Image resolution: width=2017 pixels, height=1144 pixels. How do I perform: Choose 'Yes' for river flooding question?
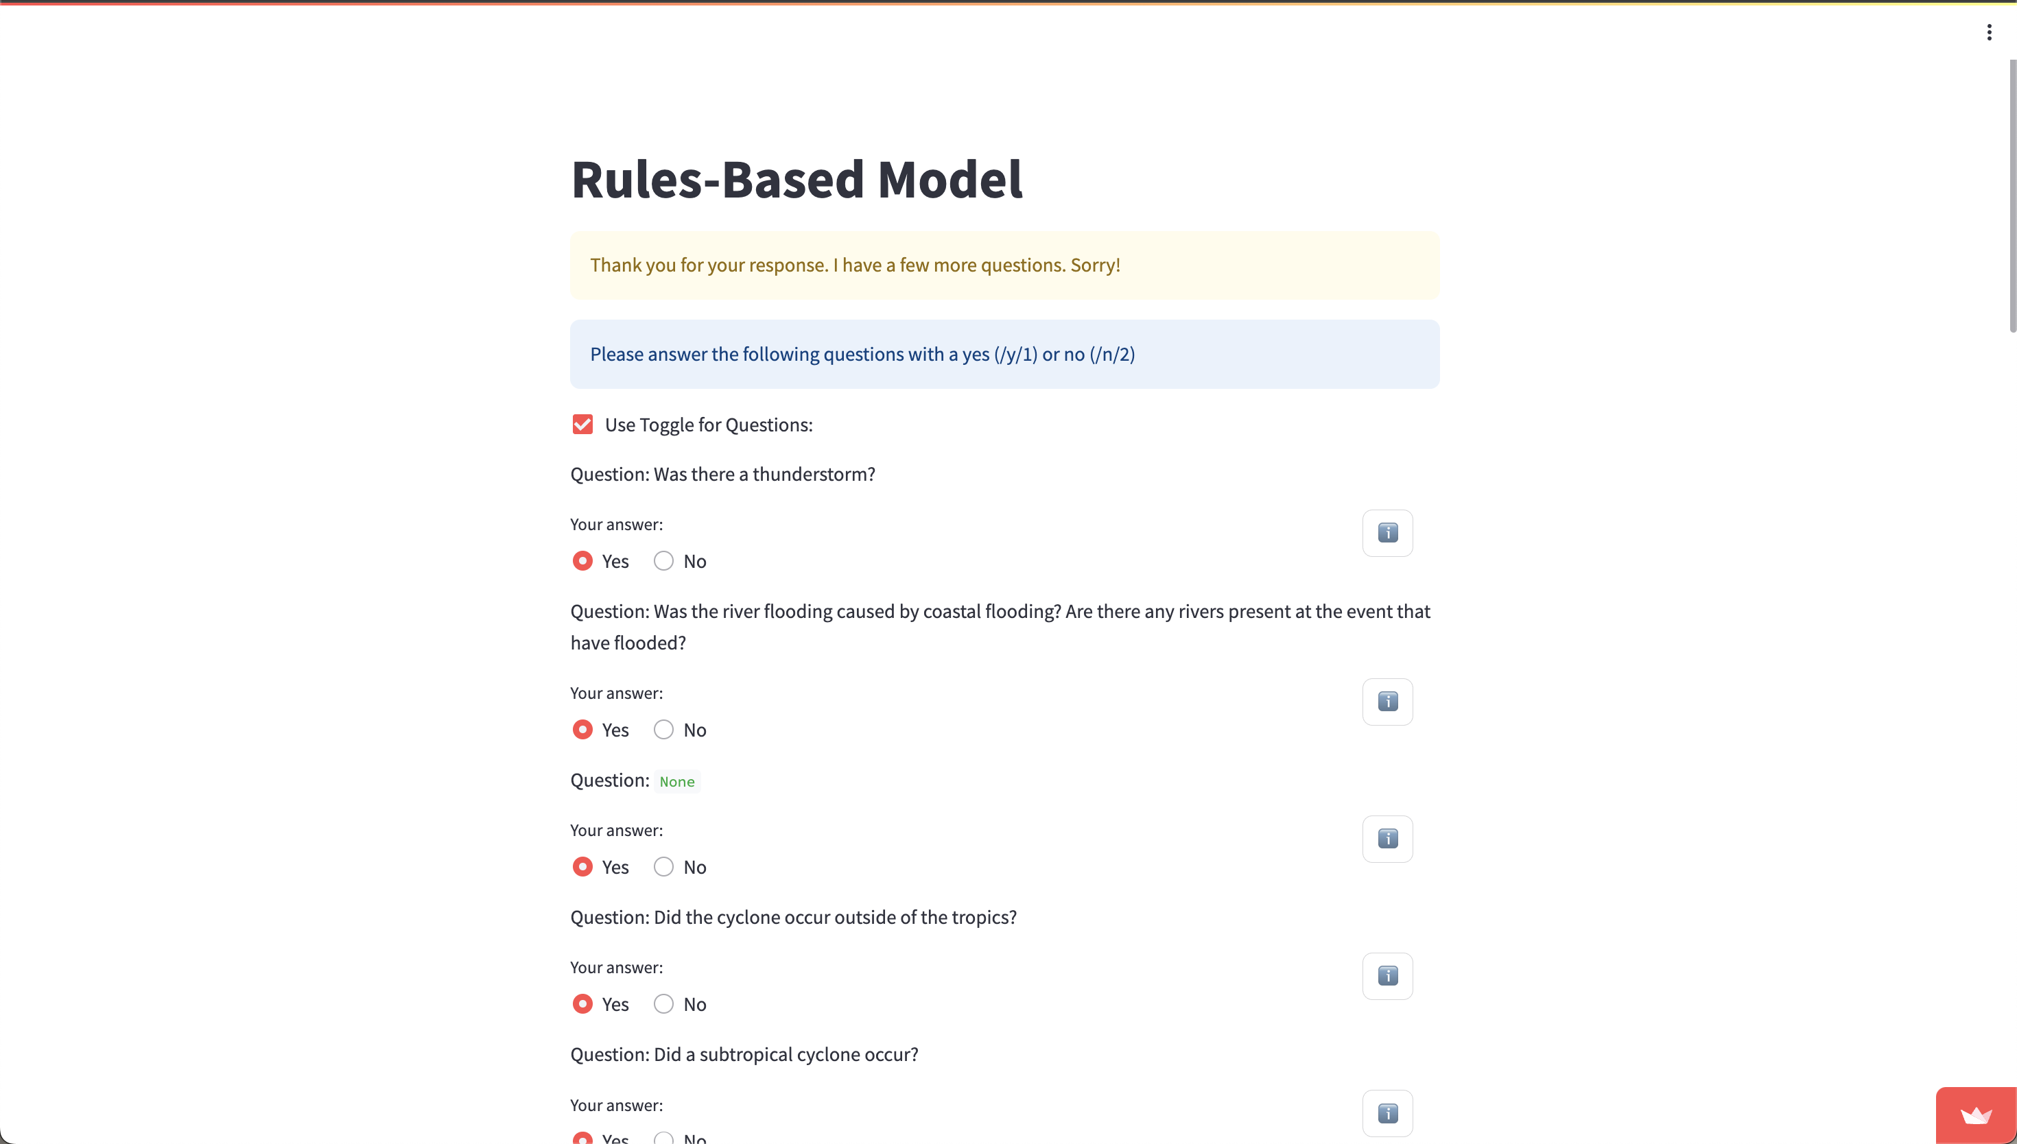click(x=582, y=730)
